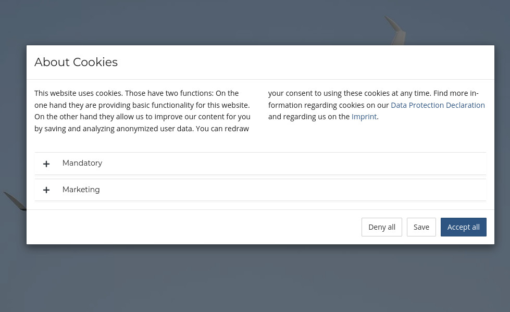Reject all cookies with Deny all
This screenshot has width=510, height=312.
pos(381,227)
